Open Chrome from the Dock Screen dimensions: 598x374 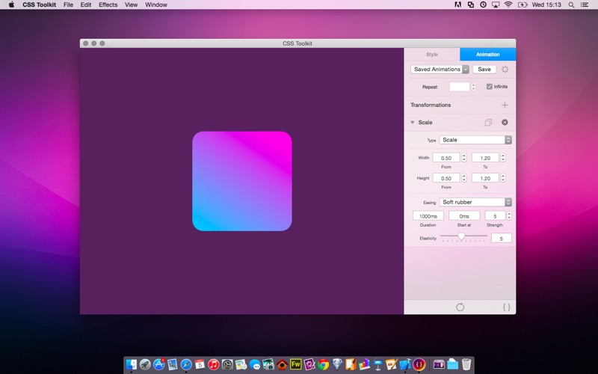(323, 364)
